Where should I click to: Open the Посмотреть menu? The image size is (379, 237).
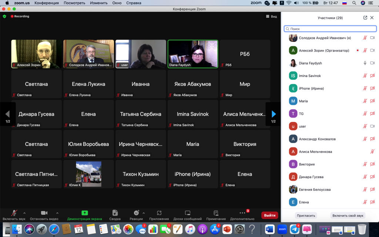[x=74, y=3]
